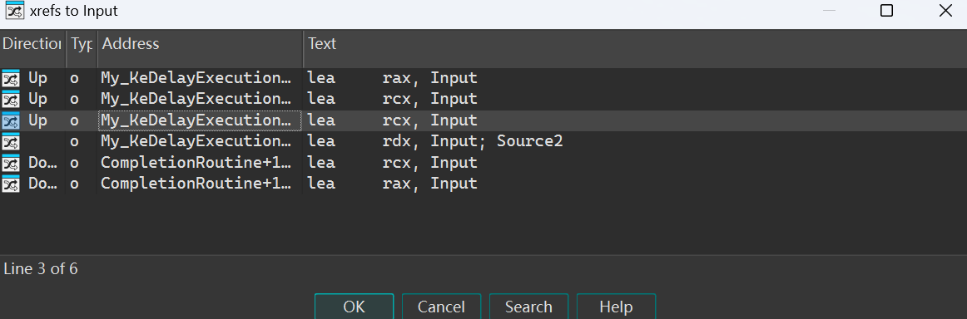This screenshot has height=319, width=967.
Task: Click 'lea rax, Input' in My_KeDelayExecution row
Action: [x=392, y=79]
